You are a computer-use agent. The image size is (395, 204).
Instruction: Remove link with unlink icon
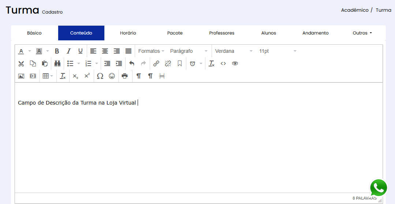pyautogui.click(x=168, y=63)
